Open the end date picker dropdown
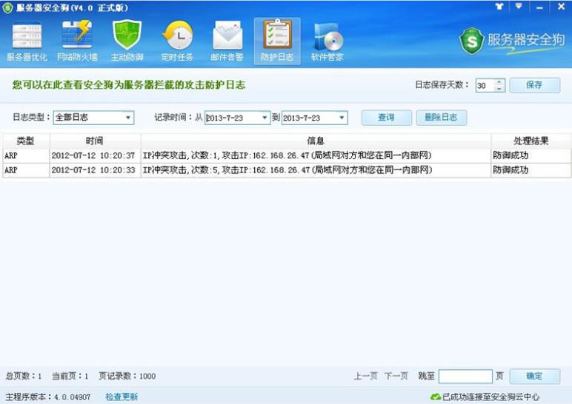 tap(342, 118)
